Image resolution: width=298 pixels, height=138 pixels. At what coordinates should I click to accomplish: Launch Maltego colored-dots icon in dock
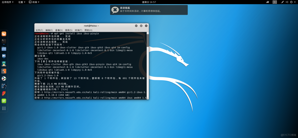(4, 78)
